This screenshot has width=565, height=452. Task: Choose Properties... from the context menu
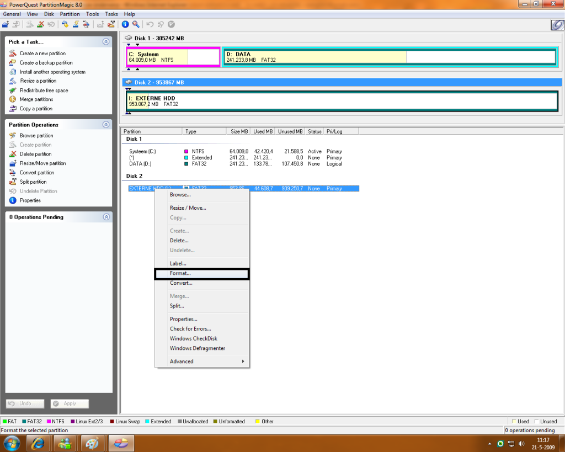pos(202,320)
